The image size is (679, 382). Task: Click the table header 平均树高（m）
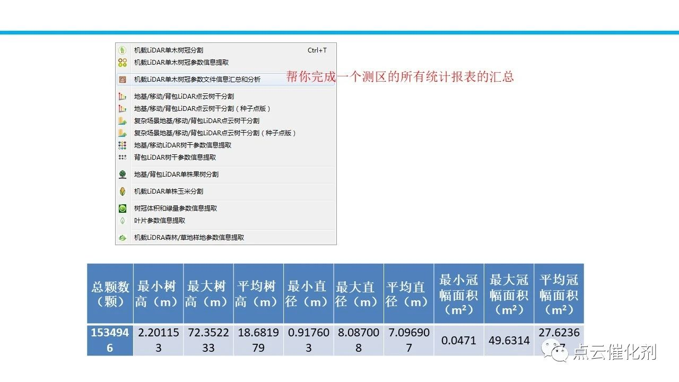tap(258, 294)
